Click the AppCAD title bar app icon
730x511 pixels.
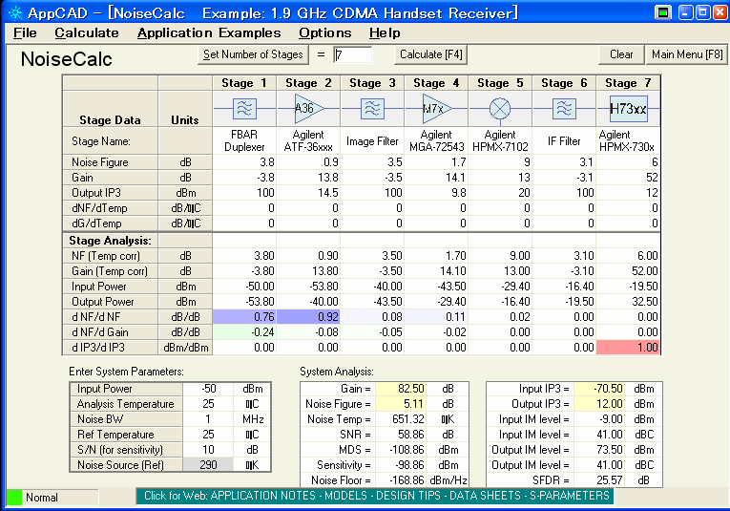pyautogui.click(x=15, y=13)
